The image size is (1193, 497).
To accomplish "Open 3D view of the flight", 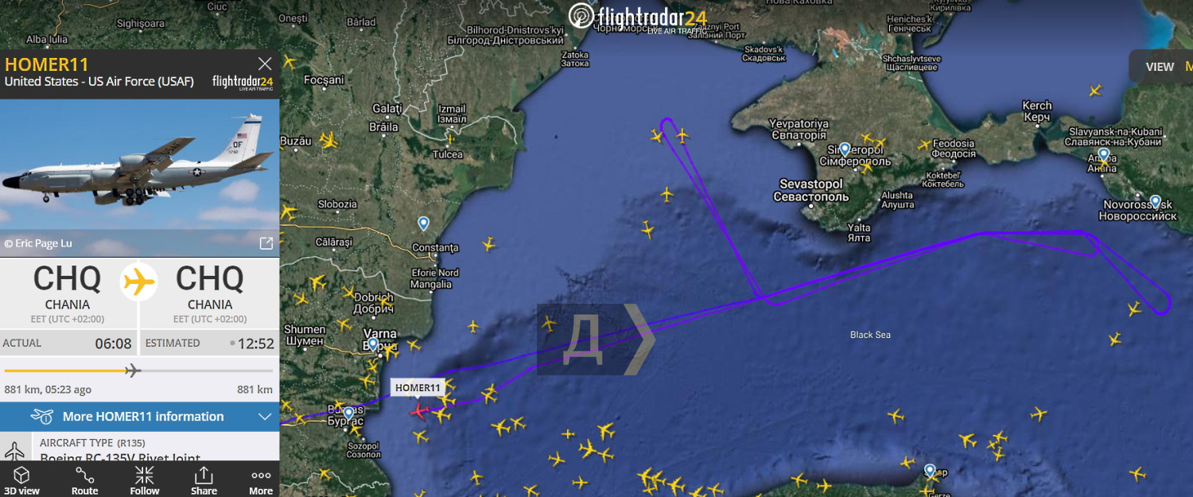I will 21,480.
